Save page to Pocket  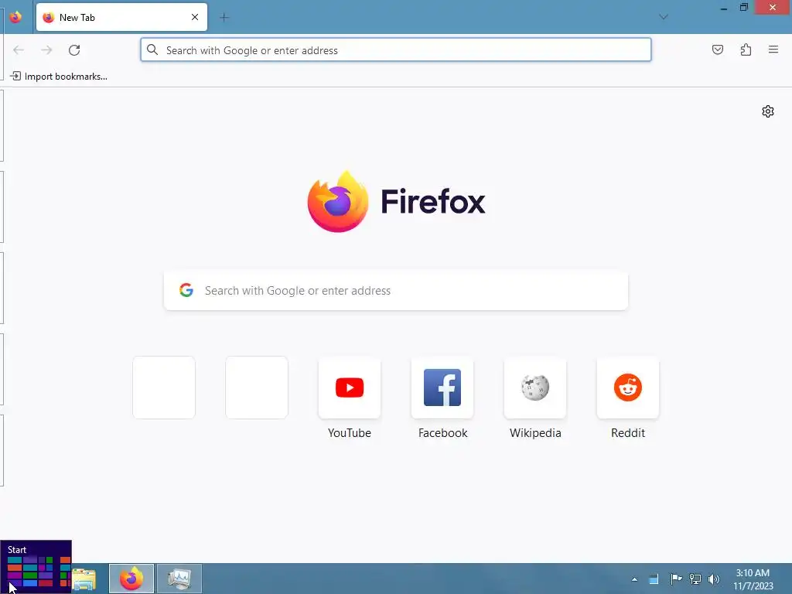coord(717,49)
